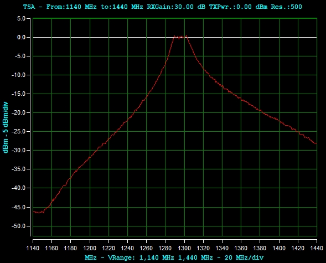Screen dimensions: 326x263
Task: Click the 1200 MHz x-axis tick label
Action: tap(90, 248)
